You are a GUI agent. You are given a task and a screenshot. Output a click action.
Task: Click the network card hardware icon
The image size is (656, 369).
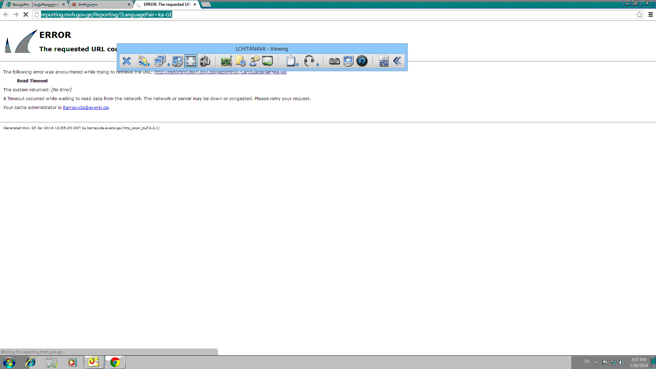point(226,61)
